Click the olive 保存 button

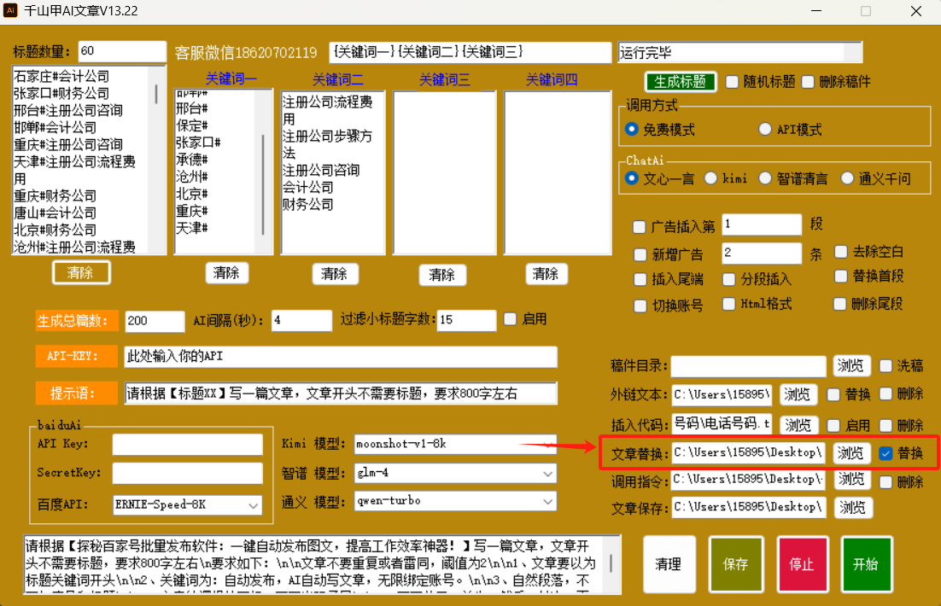pos(735,564)
